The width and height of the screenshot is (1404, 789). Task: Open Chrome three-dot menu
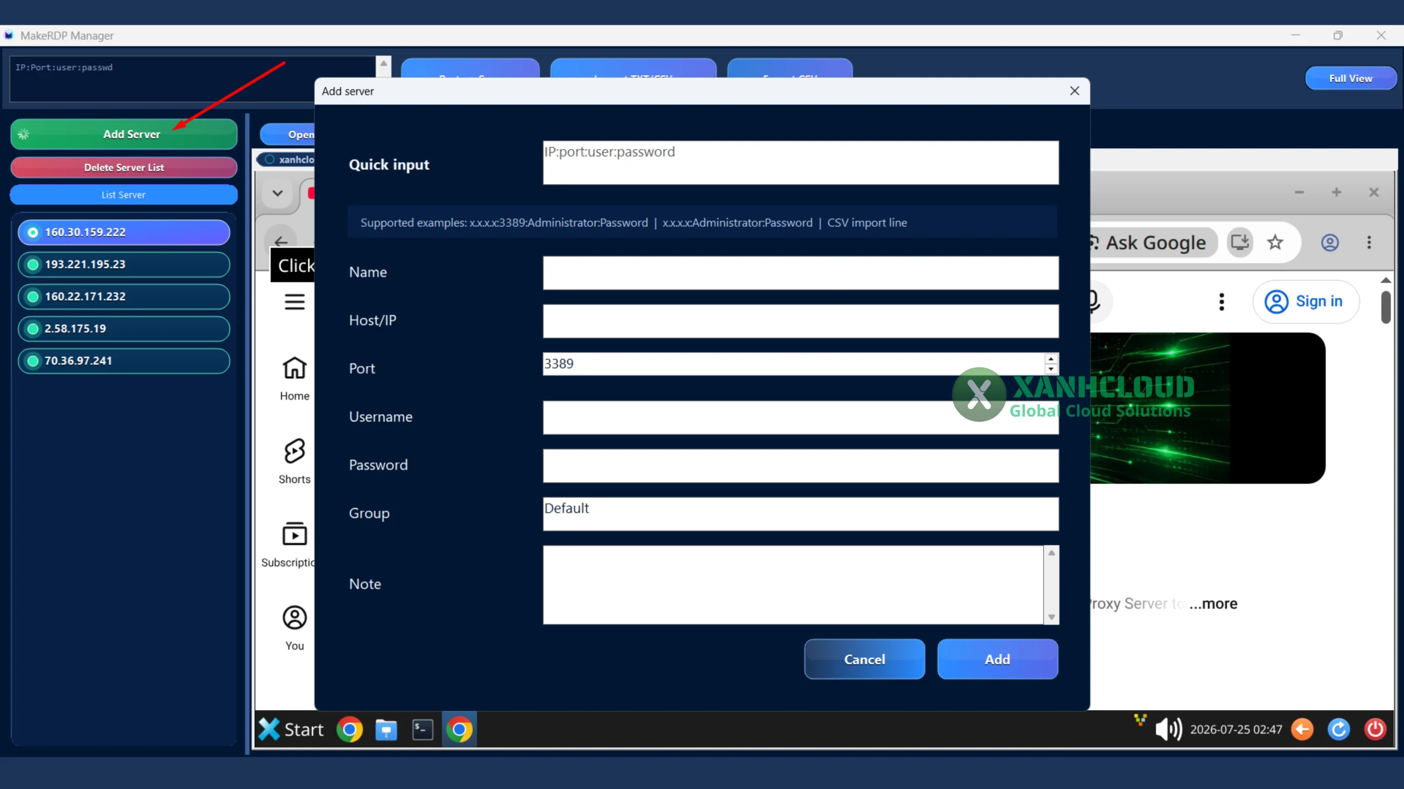[1369, 242]
